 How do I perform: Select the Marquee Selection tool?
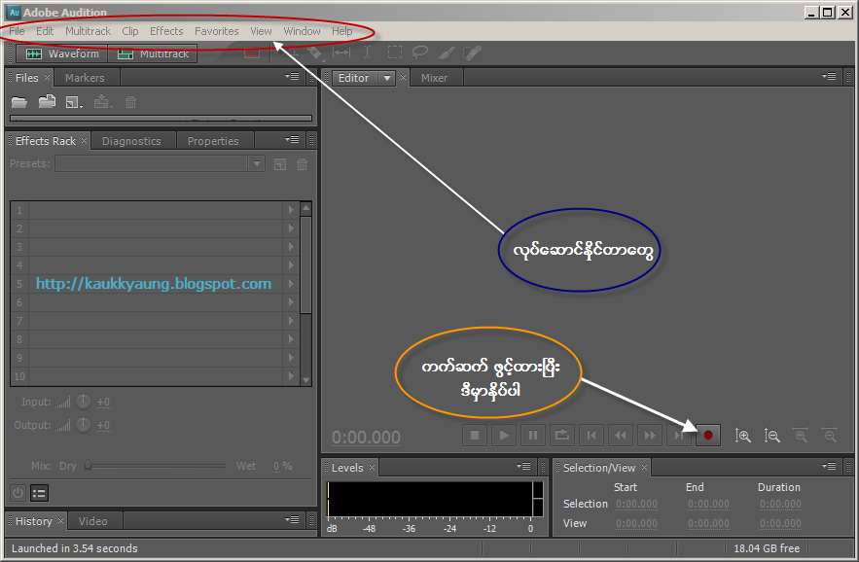(394, 53)
